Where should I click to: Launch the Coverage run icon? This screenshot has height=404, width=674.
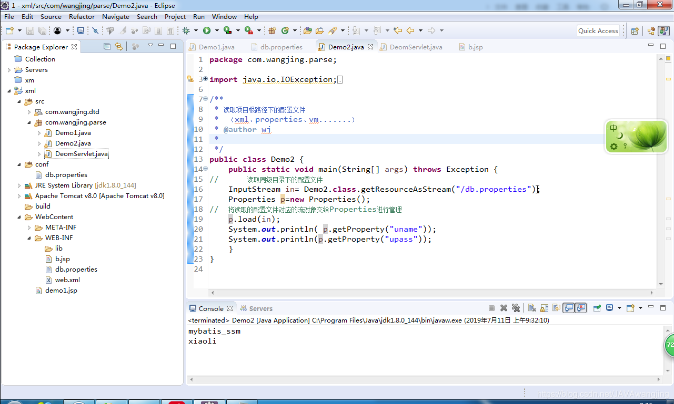[227, 30]
